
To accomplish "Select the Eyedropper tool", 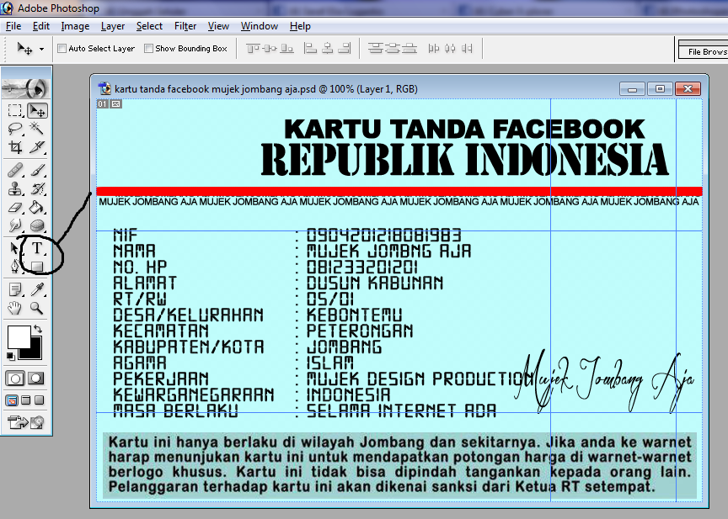I will coord(37,289).
